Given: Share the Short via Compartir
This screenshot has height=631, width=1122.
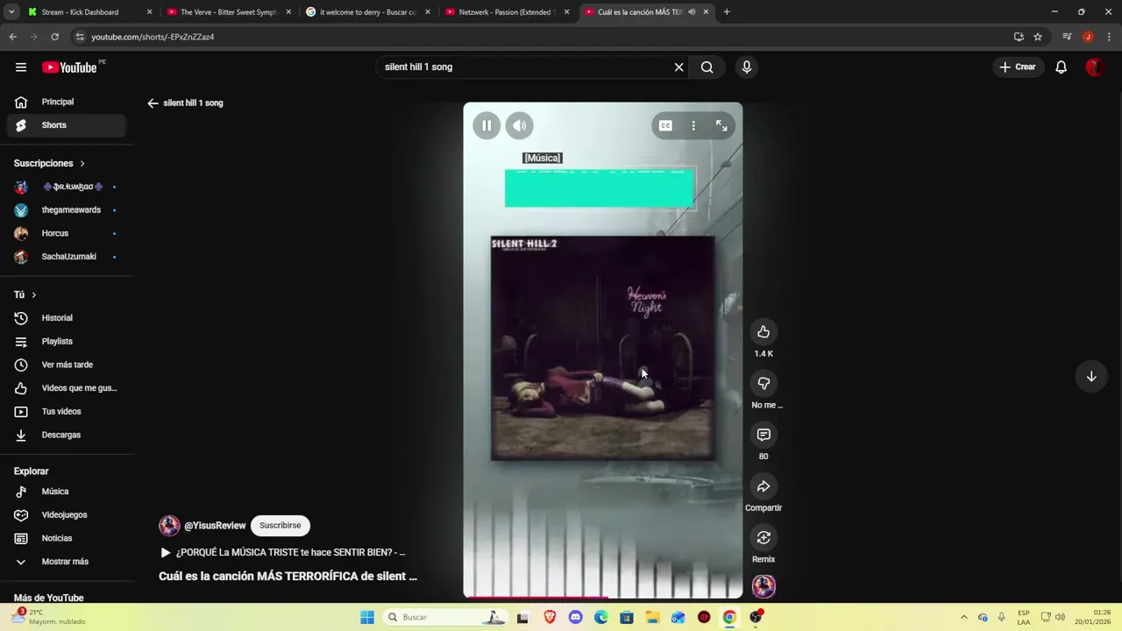Looking at the screenshot, I should coord(763,486).
